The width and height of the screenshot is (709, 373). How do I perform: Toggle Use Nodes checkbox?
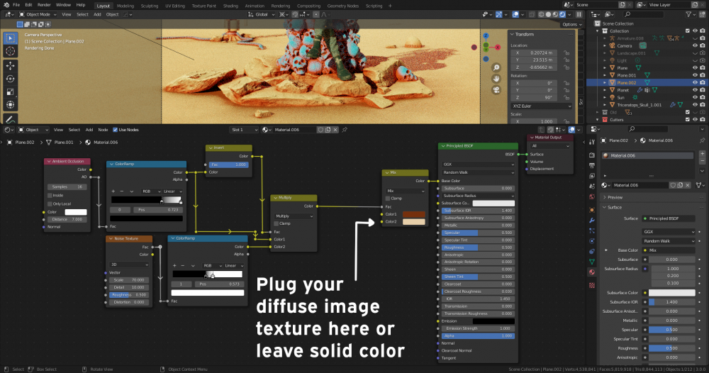115,130
